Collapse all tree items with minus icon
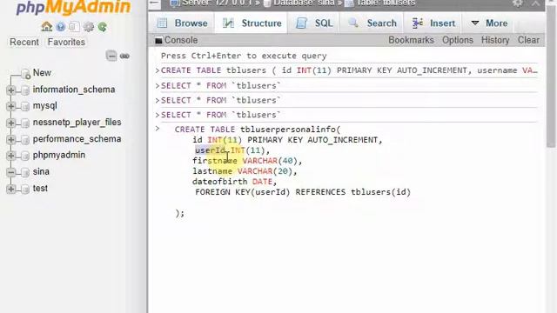557x313 pixels. pos(111,56)
